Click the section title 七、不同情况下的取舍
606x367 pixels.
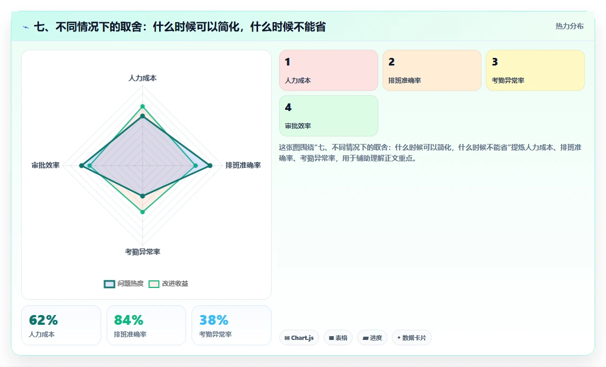180,27
